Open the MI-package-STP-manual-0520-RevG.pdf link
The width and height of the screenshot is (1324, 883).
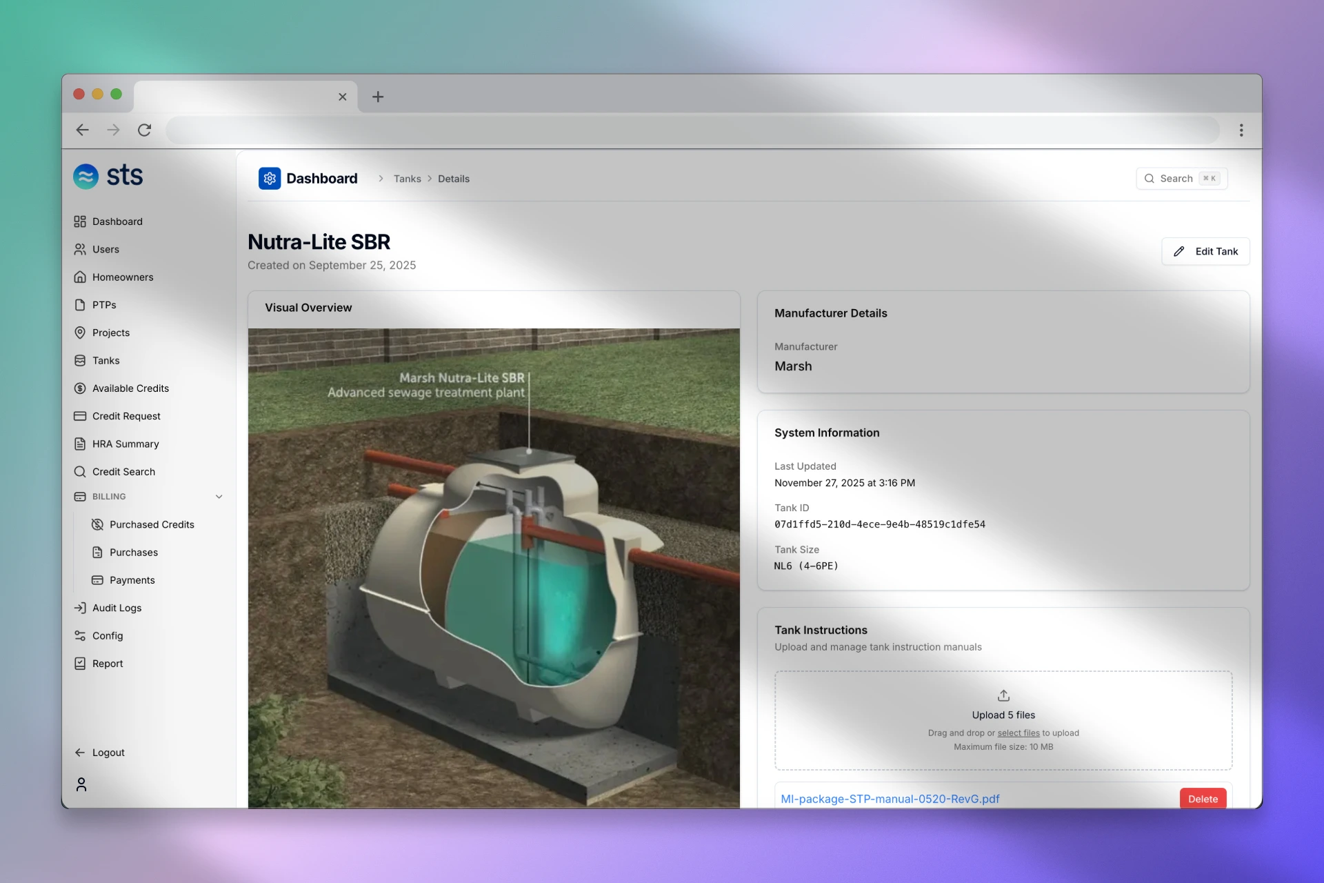coord(890,799)
